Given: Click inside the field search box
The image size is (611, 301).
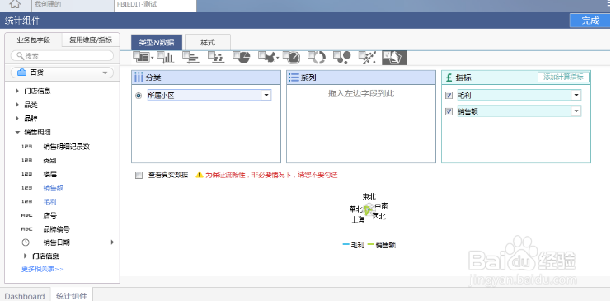Looking at the screenshot, I should (x=63, y=56).
